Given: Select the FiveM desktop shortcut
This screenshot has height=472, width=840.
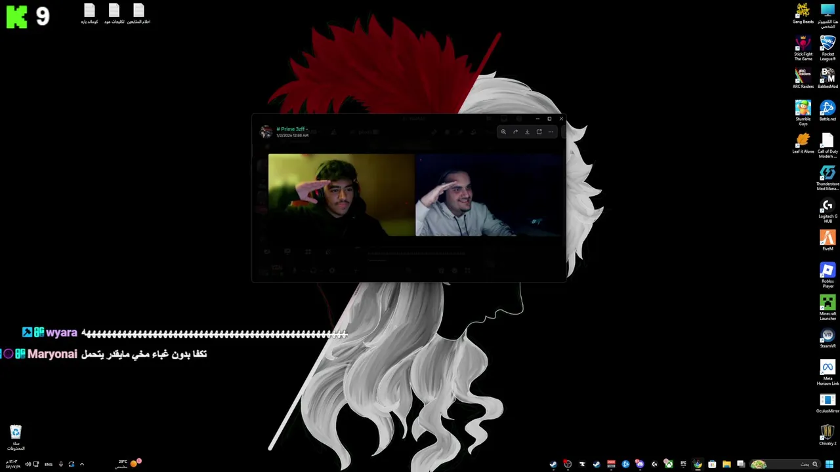Looking at the screenshot, I should (828, 241).
